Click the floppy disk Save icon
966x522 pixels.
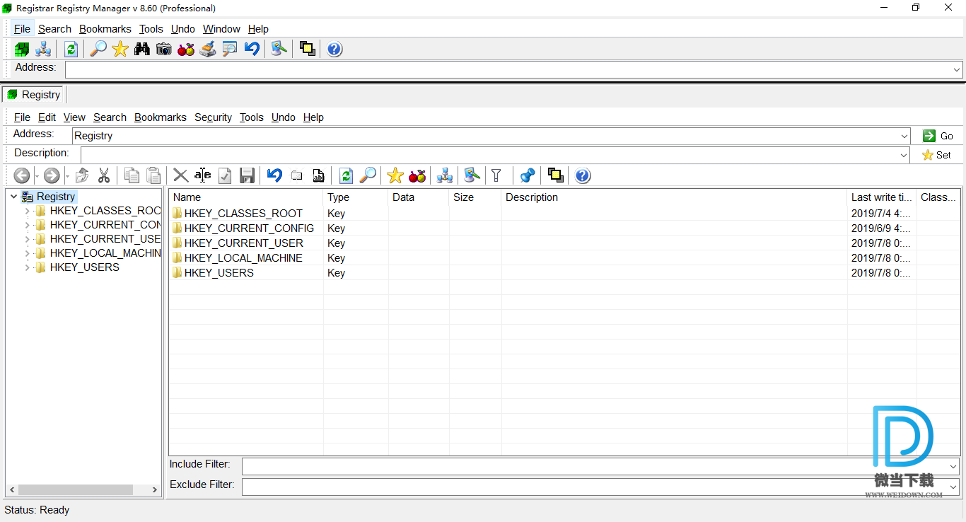pos(247,175)
